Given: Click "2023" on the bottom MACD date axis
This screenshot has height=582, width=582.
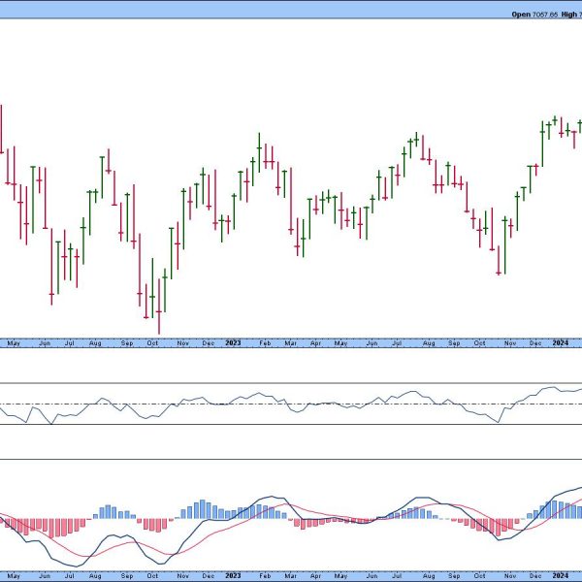Looking at the screenshot, I should tap(233, 575).
